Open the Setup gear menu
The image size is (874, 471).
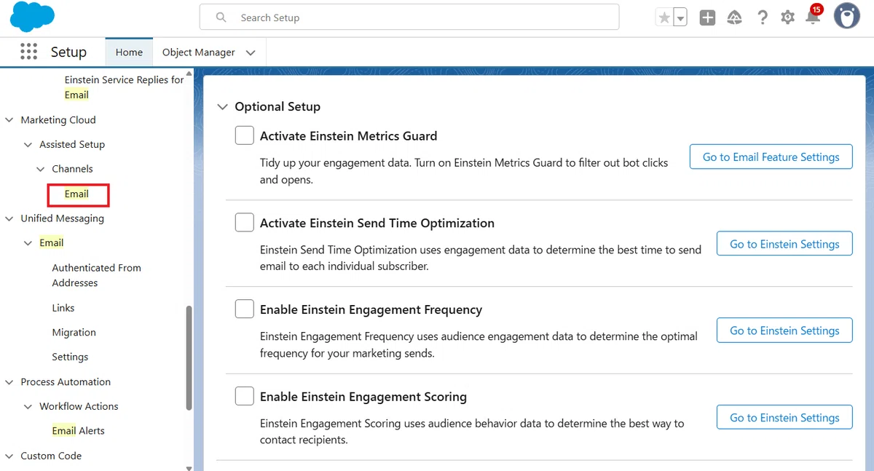coord(787,17)
